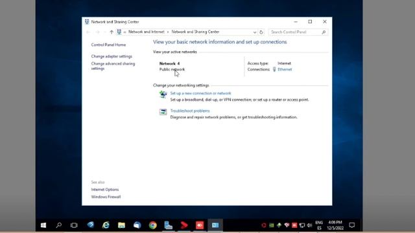Viewport: 415px width, 233px height.
Task: Open the taskbar clock showing 4:08 PM
Action: [x=335, y=225]
